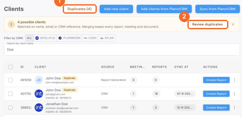Click the warning icon in the duplicates banner
Screen dimensions: 242x117
pos(11,24)
